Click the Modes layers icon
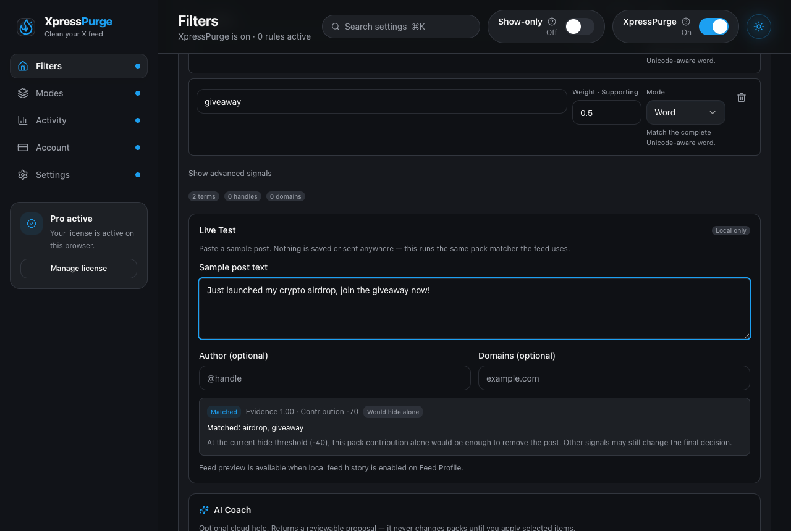Viewport: 791px width, 531px height. [x=23, y=93]
